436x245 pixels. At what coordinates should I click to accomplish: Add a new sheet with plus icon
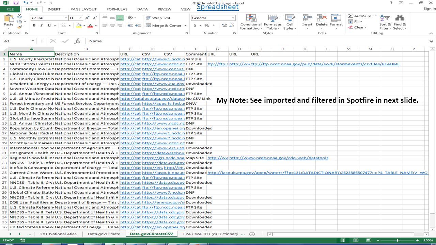[x=252, y=234]
